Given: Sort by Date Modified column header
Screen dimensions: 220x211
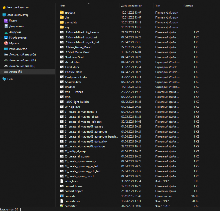Looking at the screenshot, I should pyautogui.click(x=131, y=6).
